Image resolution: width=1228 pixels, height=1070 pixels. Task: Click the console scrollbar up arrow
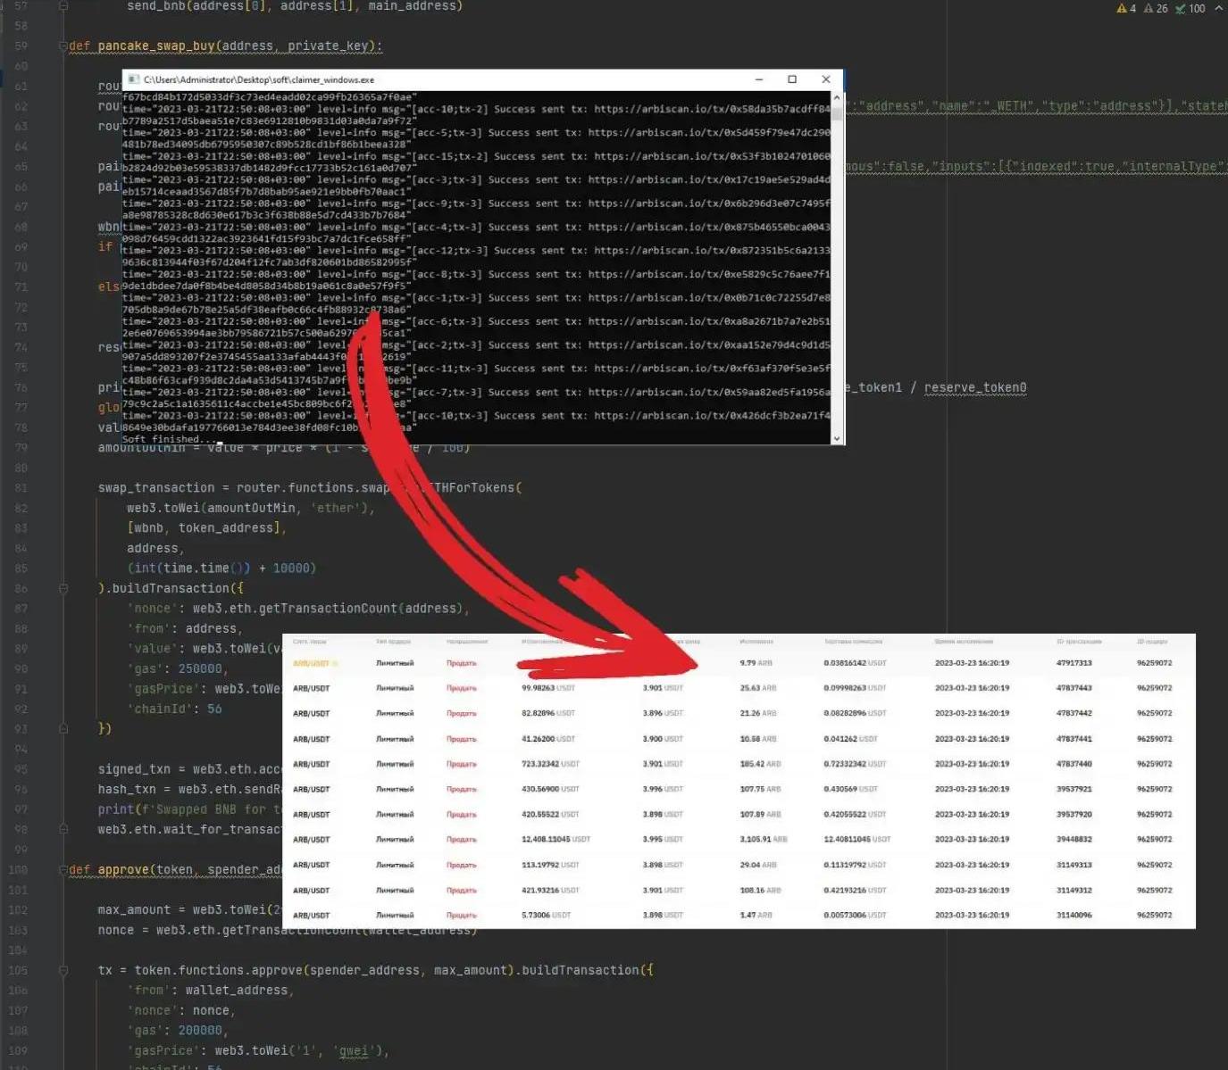pos(836,97)
